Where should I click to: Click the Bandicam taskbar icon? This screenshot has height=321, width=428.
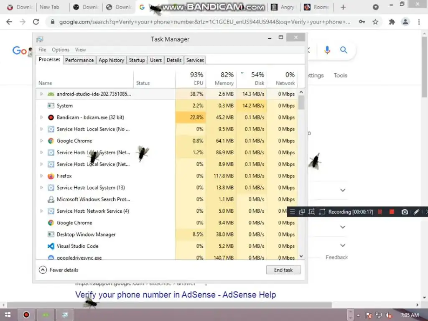(26, 315)
